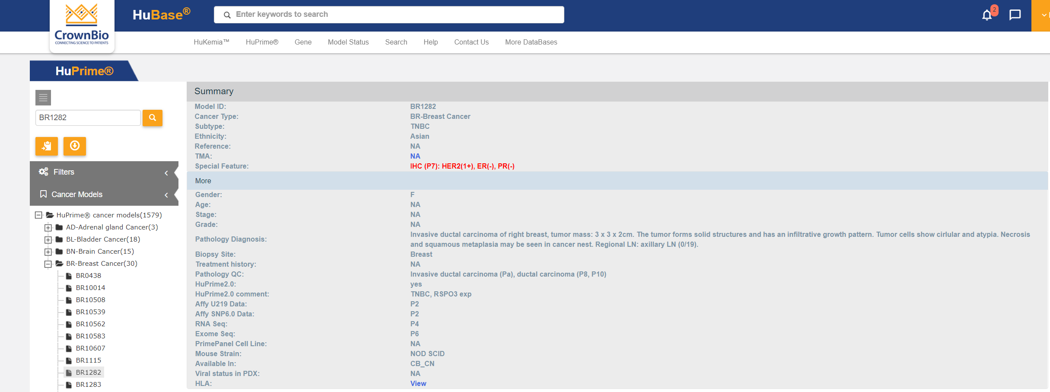Expand the BL-Bladder Cancer tree node

coord(48,239)
